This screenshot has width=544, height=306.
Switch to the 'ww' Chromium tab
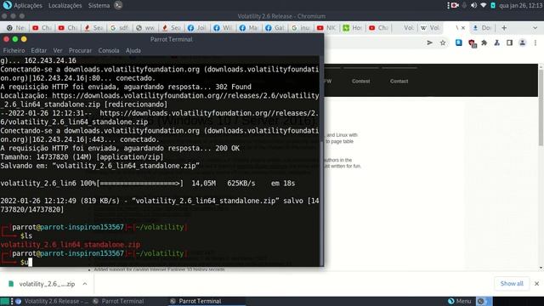145,28
